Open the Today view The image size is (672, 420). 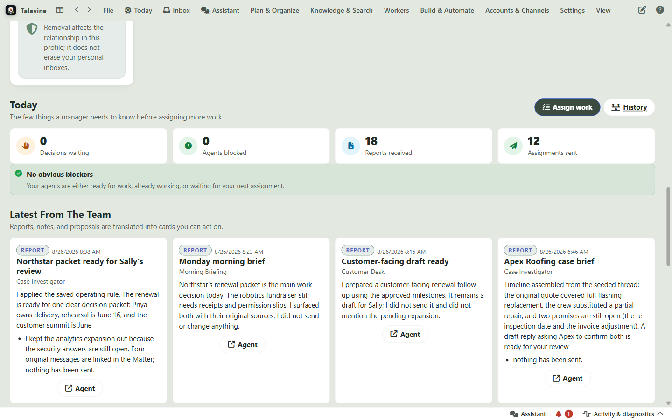[138, 10]
